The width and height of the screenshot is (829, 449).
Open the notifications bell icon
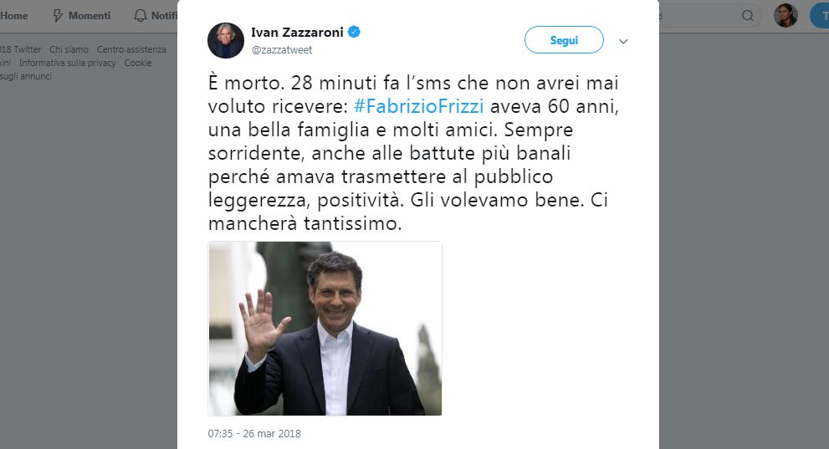coord(140,16)
